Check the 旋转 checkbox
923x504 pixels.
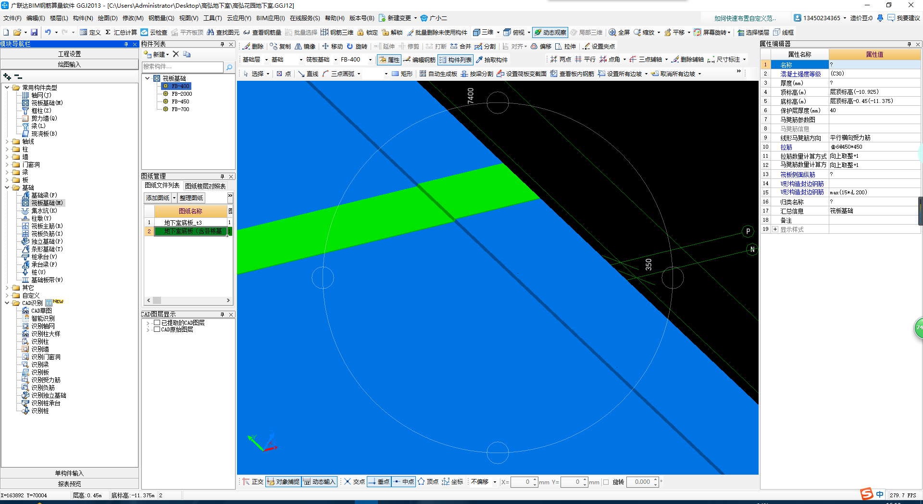(x=606, y=482)
